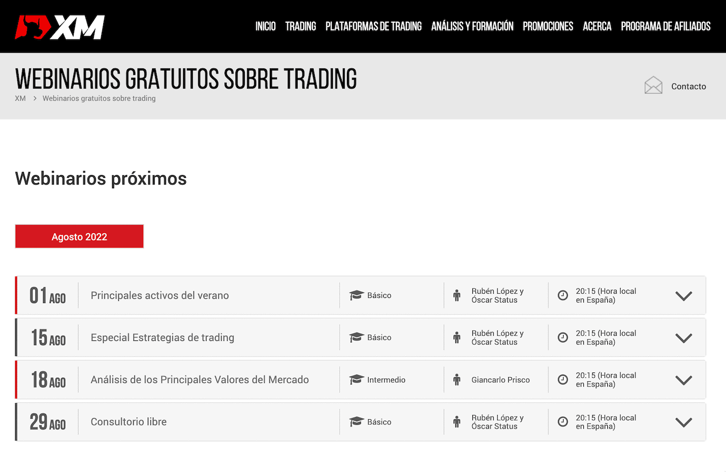Click graduation cap icon beside Intermedio level
726x472 pixels.
356,380
